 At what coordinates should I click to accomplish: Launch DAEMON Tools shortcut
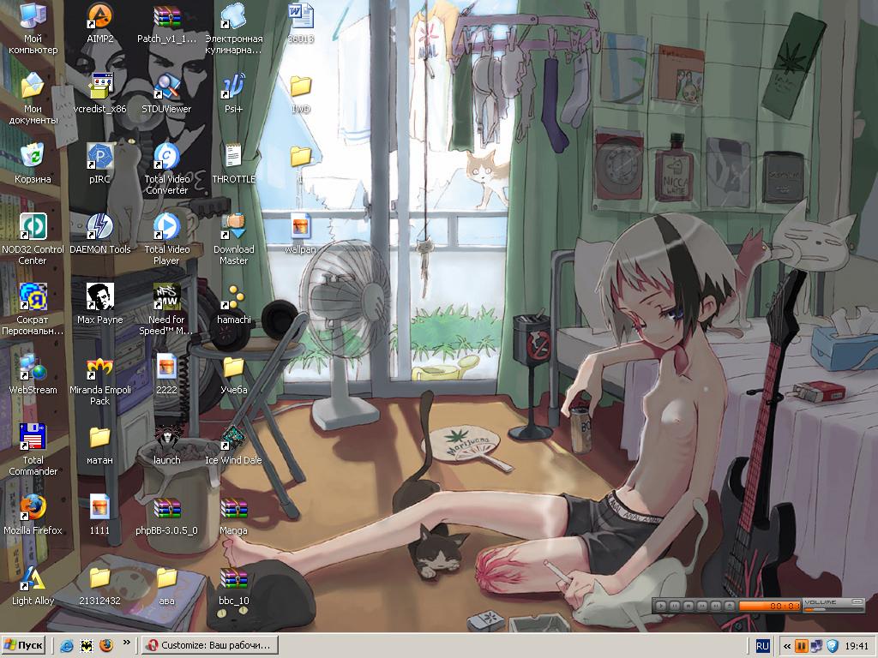point(99,235)
